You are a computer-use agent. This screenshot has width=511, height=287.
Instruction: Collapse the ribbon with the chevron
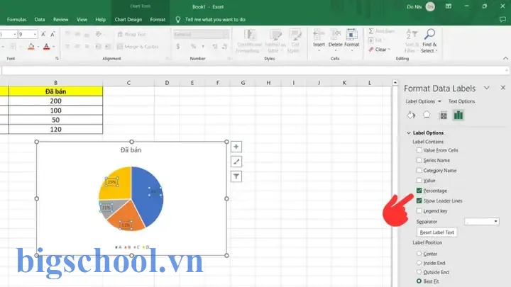(x=505, y=58)
